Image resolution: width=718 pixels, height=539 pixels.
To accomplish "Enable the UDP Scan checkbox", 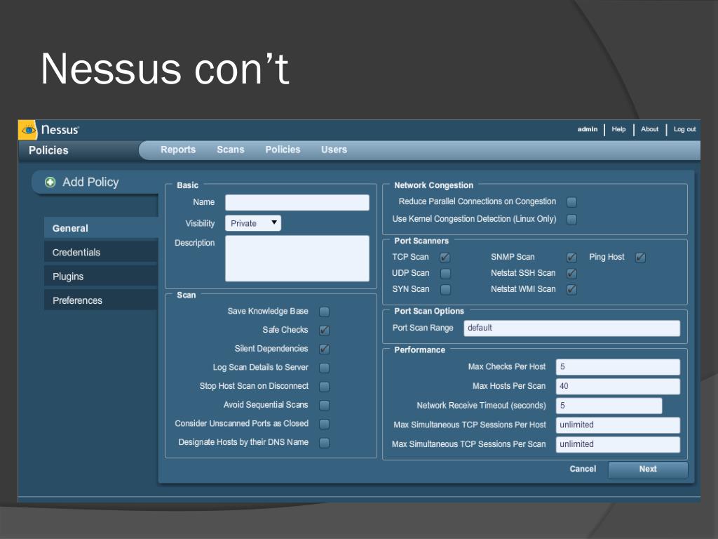I will 445,274.
